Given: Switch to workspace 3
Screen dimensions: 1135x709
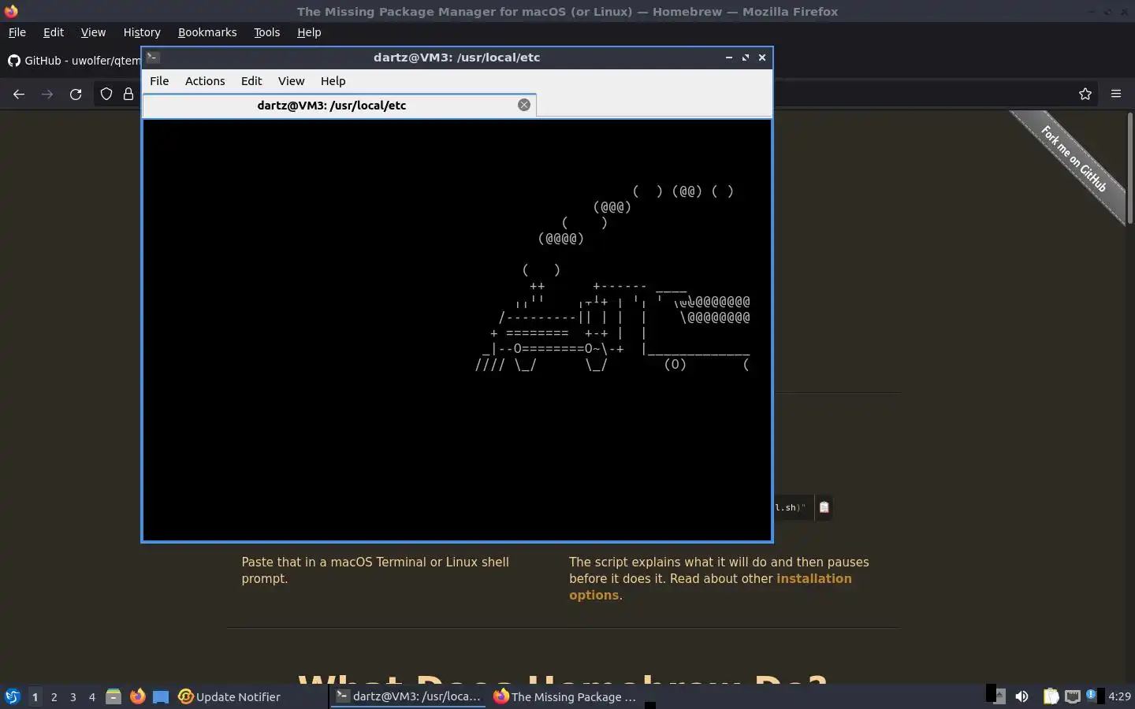Looking at the screenshot, I should (x=73, y=696).
